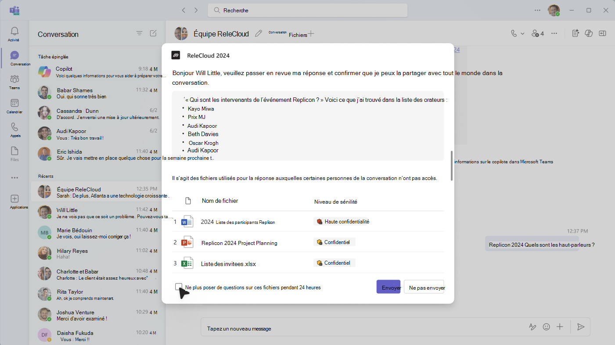Click the Ne pas envoyer button
Screen dimensions: 615x345
click(424, 287)
